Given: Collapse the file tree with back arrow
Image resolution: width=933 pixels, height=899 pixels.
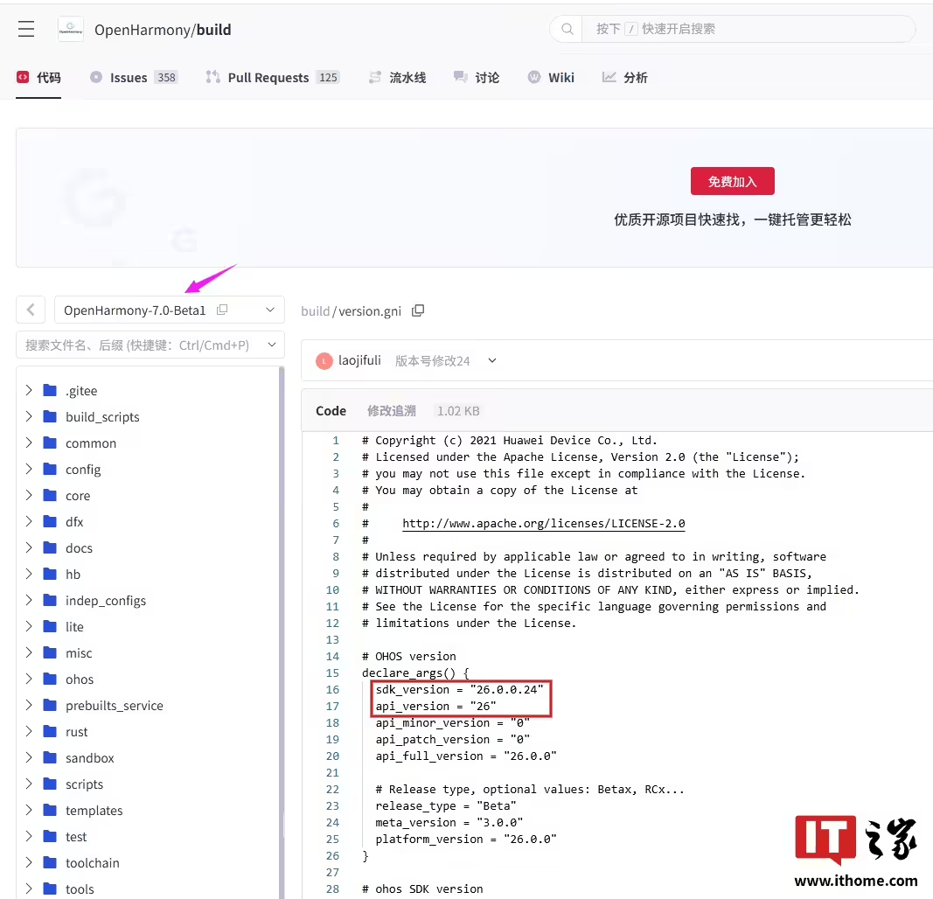Looking at the screenshot, I should tap(31, 310).
